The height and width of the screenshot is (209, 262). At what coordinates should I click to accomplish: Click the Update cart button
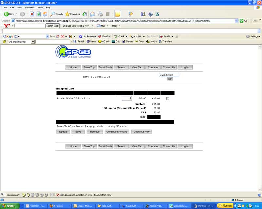tap(63, 132)
